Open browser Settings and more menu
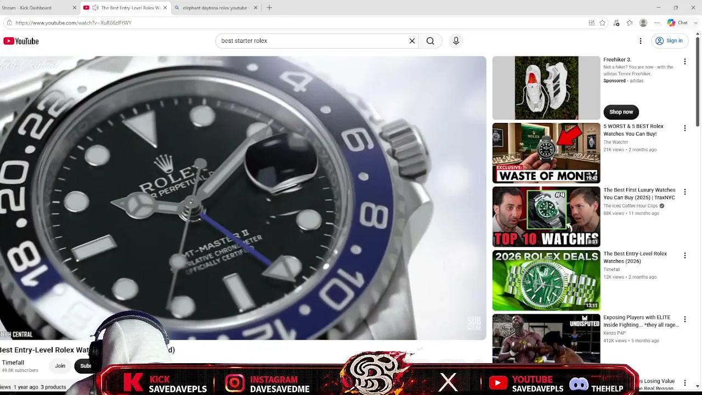Viewport: 702px width, 395px height. 657,23
